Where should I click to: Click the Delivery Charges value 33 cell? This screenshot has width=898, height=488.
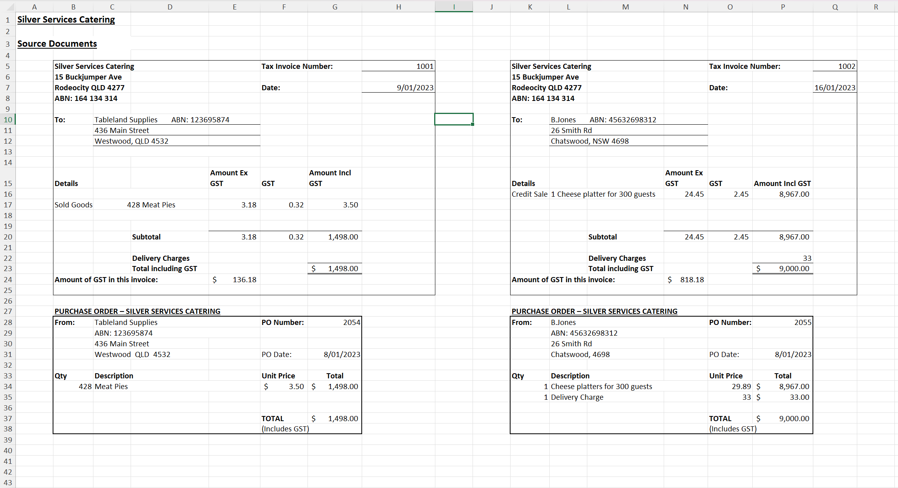point(807,258)
